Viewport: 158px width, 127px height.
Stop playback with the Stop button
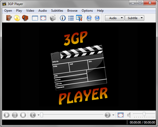coord(23,115)
